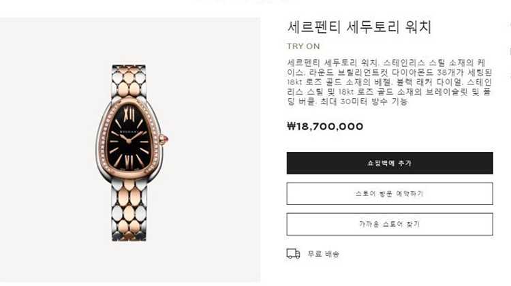This screenshot has height=286, width=511.
Task: Click the black lacquer watch dial
Action: tap(129, 138)
